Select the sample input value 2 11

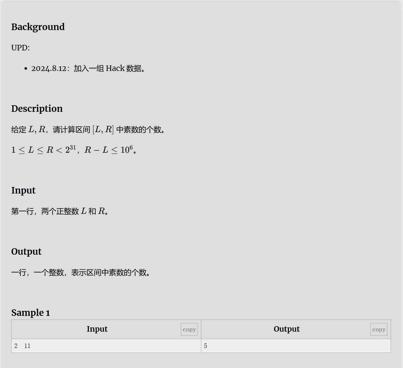coord(22,346)
